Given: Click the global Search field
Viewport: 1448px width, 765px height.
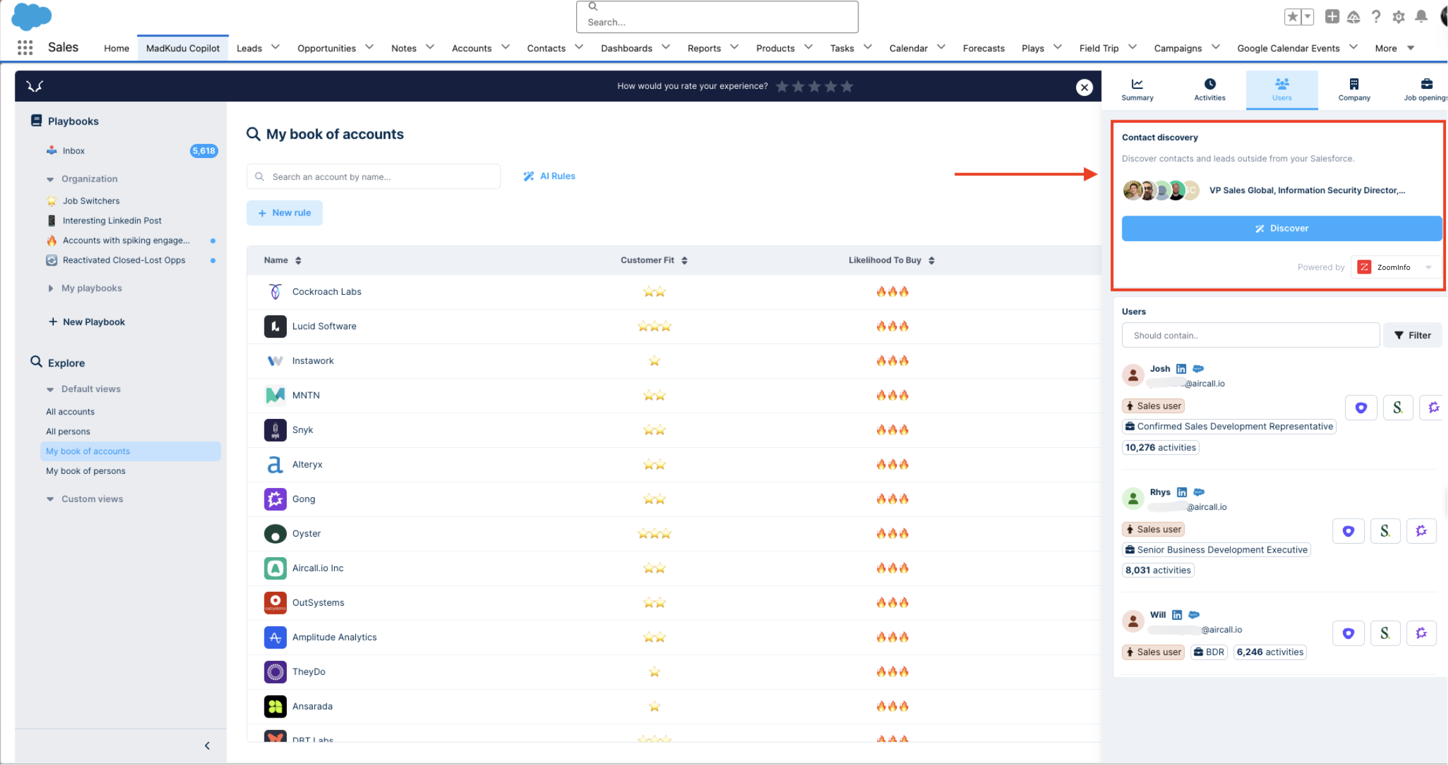Looking at the screenshot, I should click(x=717, y=17).
